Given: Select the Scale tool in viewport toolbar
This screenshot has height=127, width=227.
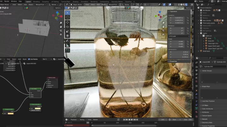Looking at the screenshot, I should coord(67,31).
